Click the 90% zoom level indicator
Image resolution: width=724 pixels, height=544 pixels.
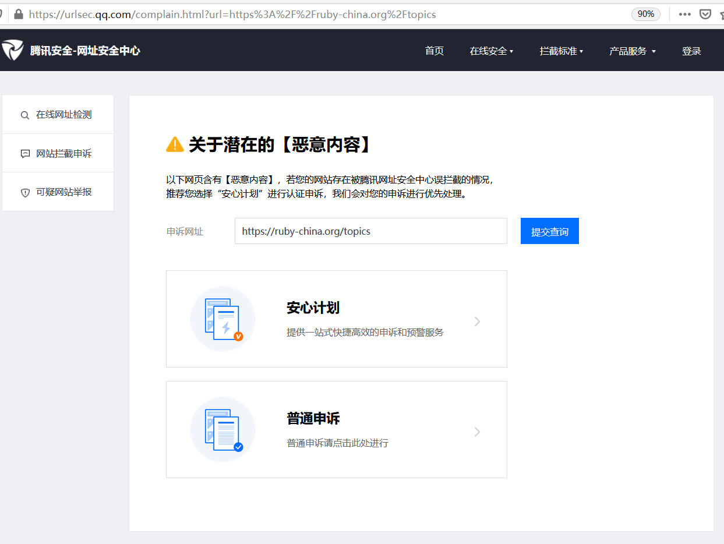click(x=646, y=14)
